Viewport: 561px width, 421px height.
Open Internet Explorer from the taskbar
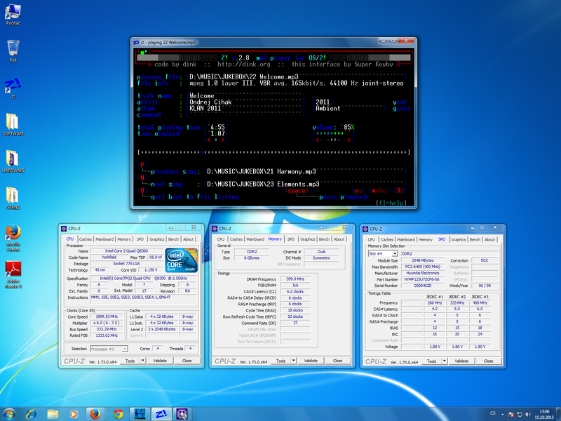31,413
